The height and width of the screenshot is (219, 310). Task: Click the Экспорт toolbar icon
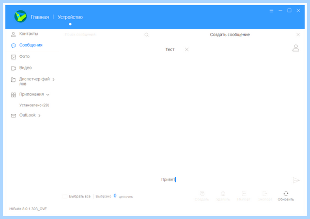265,194
